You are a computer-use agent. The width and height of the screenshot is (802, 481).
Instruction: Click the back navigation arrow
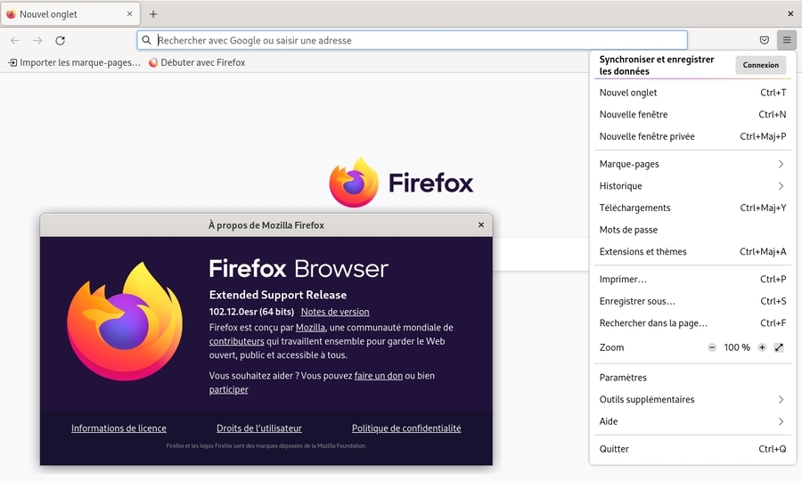pos(15,40)
